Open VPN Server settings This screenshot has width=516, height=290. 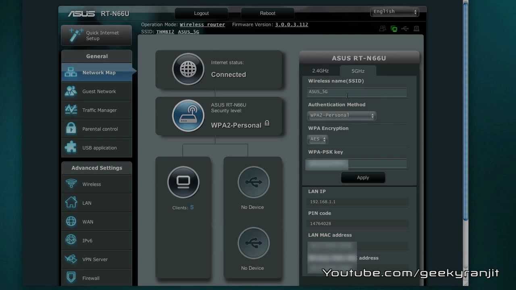click(97, 259)
